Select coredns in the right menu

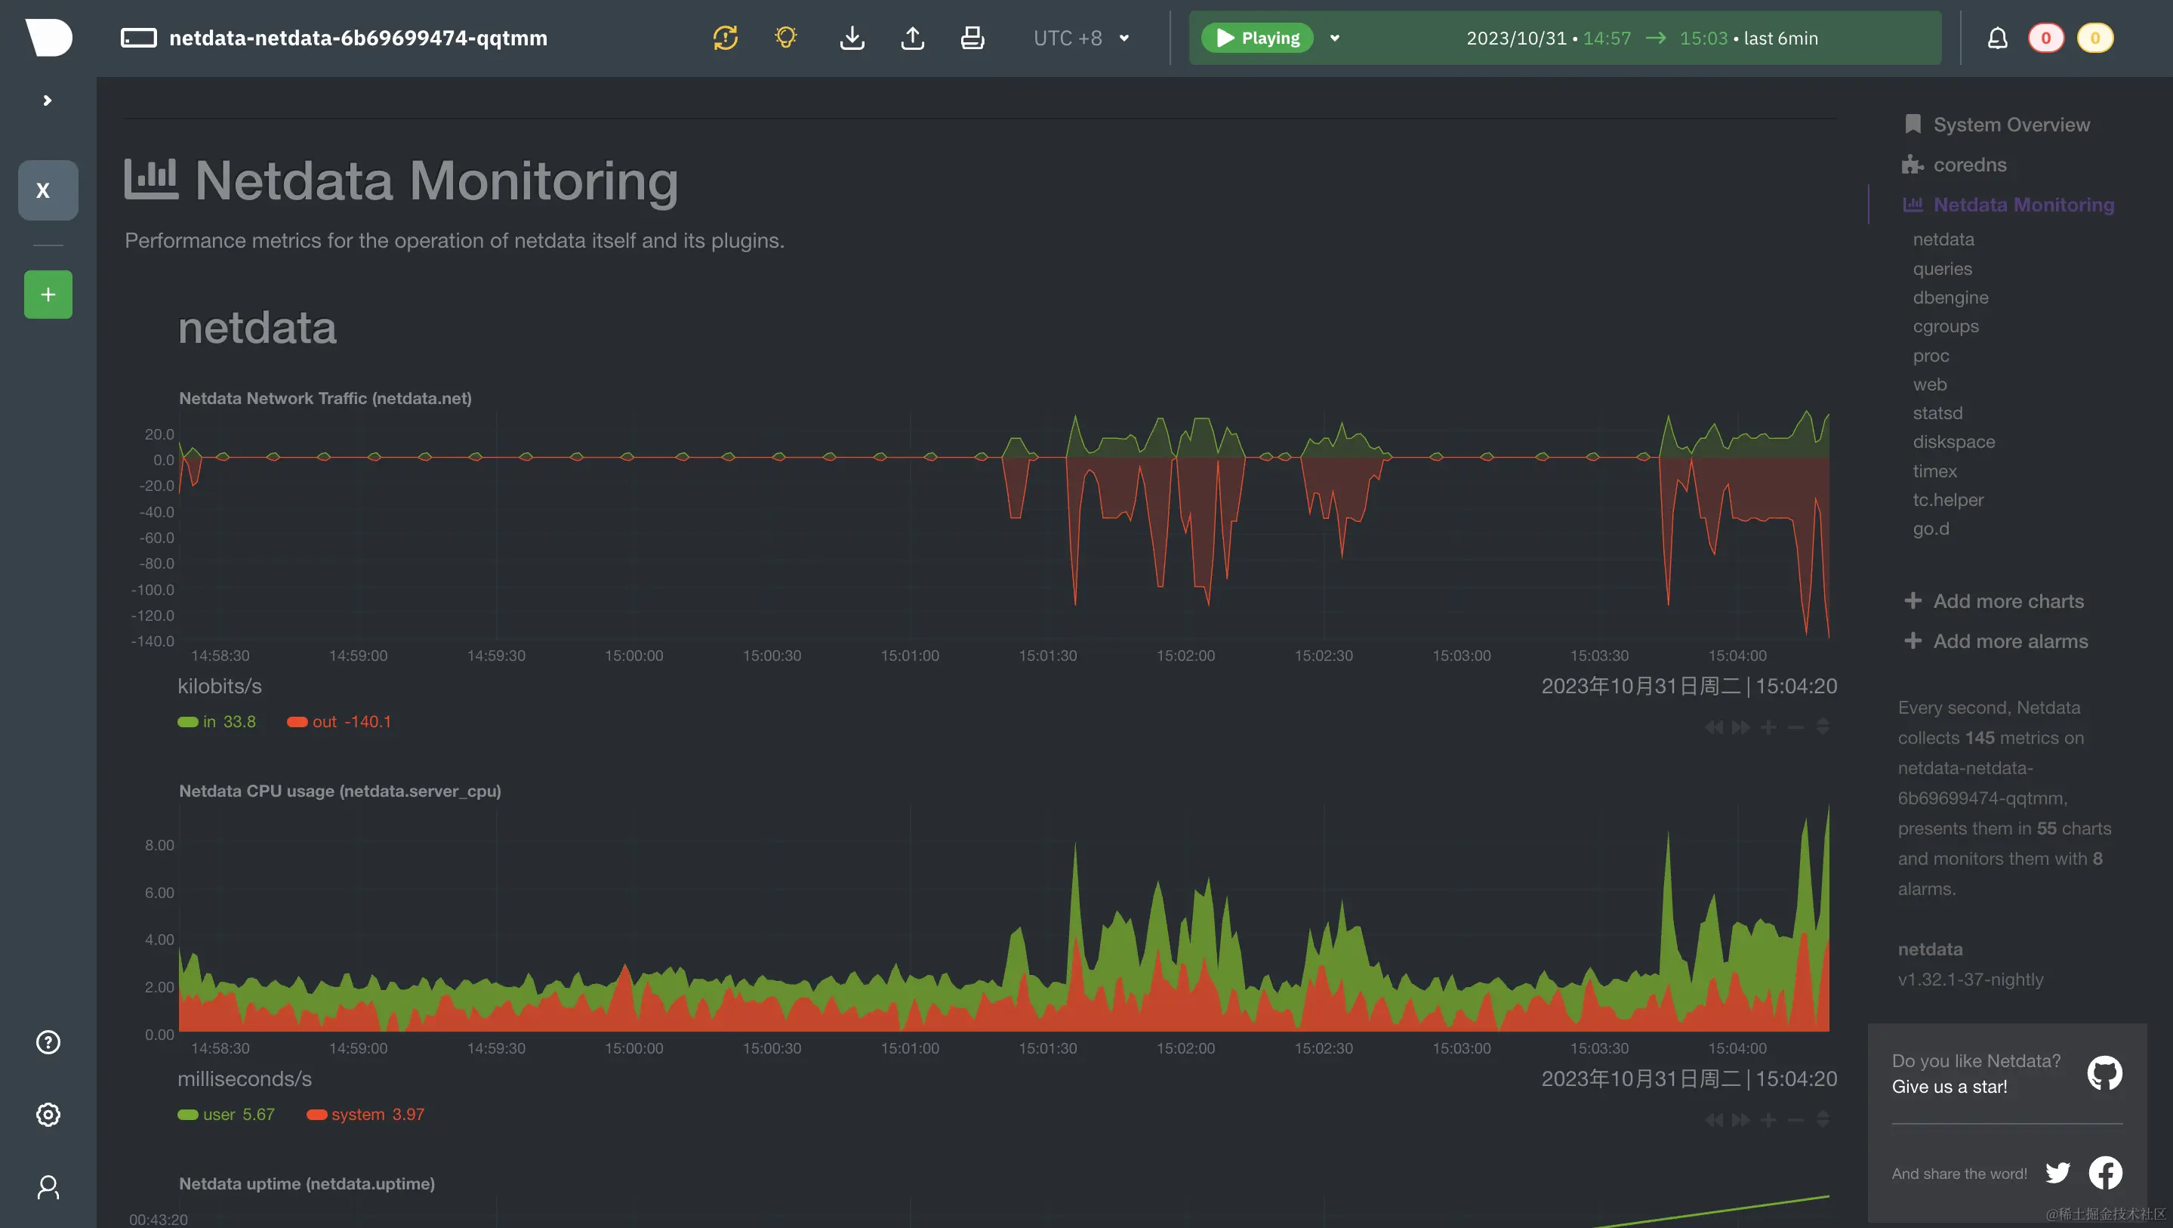click(1969, 165)
